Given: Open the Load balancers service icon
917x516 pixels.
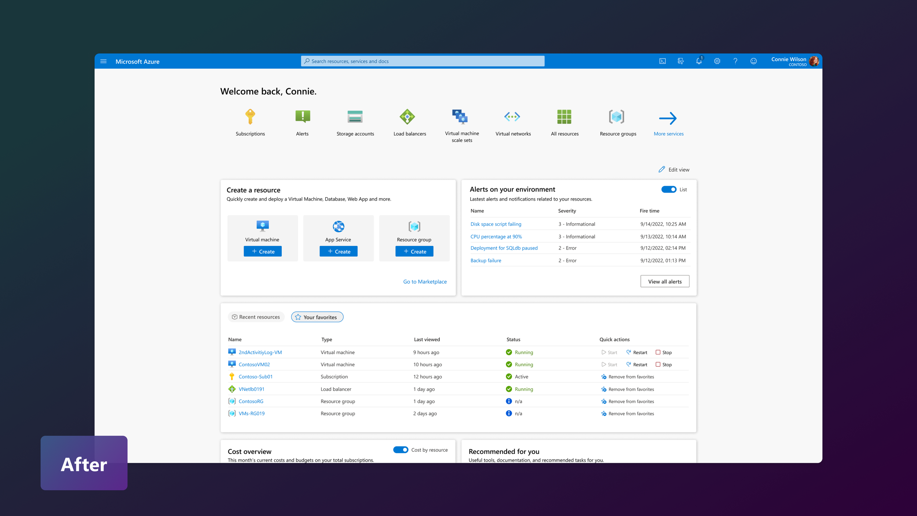Looking at the screenshot, I should tap(407, 117).
